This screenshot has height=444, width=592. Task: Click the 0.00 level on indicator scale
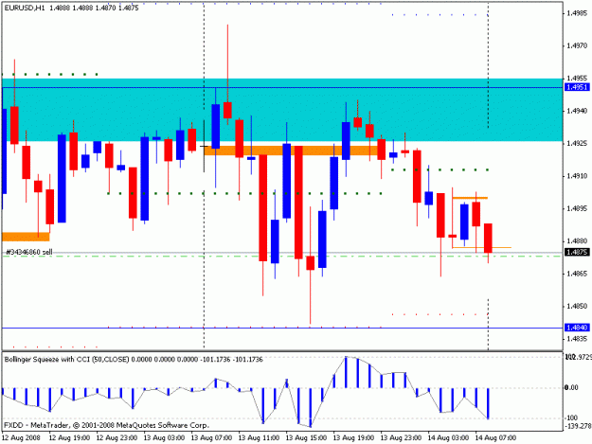[x=571, y=388]
